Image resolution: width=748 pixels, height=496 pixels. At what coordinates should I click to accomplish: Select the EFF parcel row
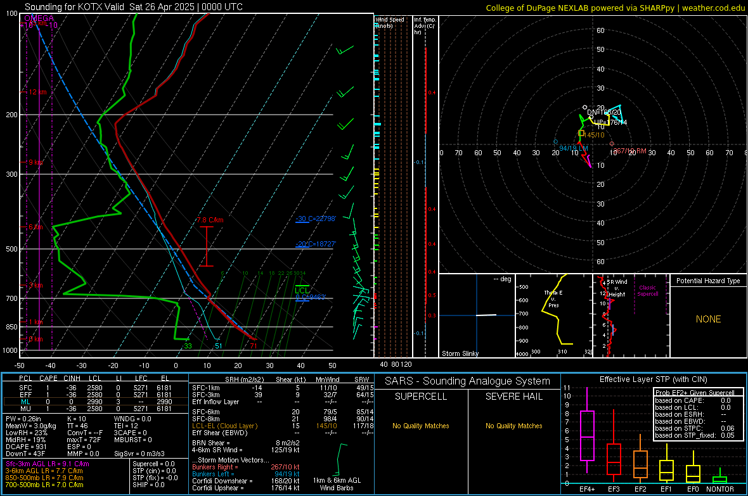pyautogui.click(x=96, y=395)
